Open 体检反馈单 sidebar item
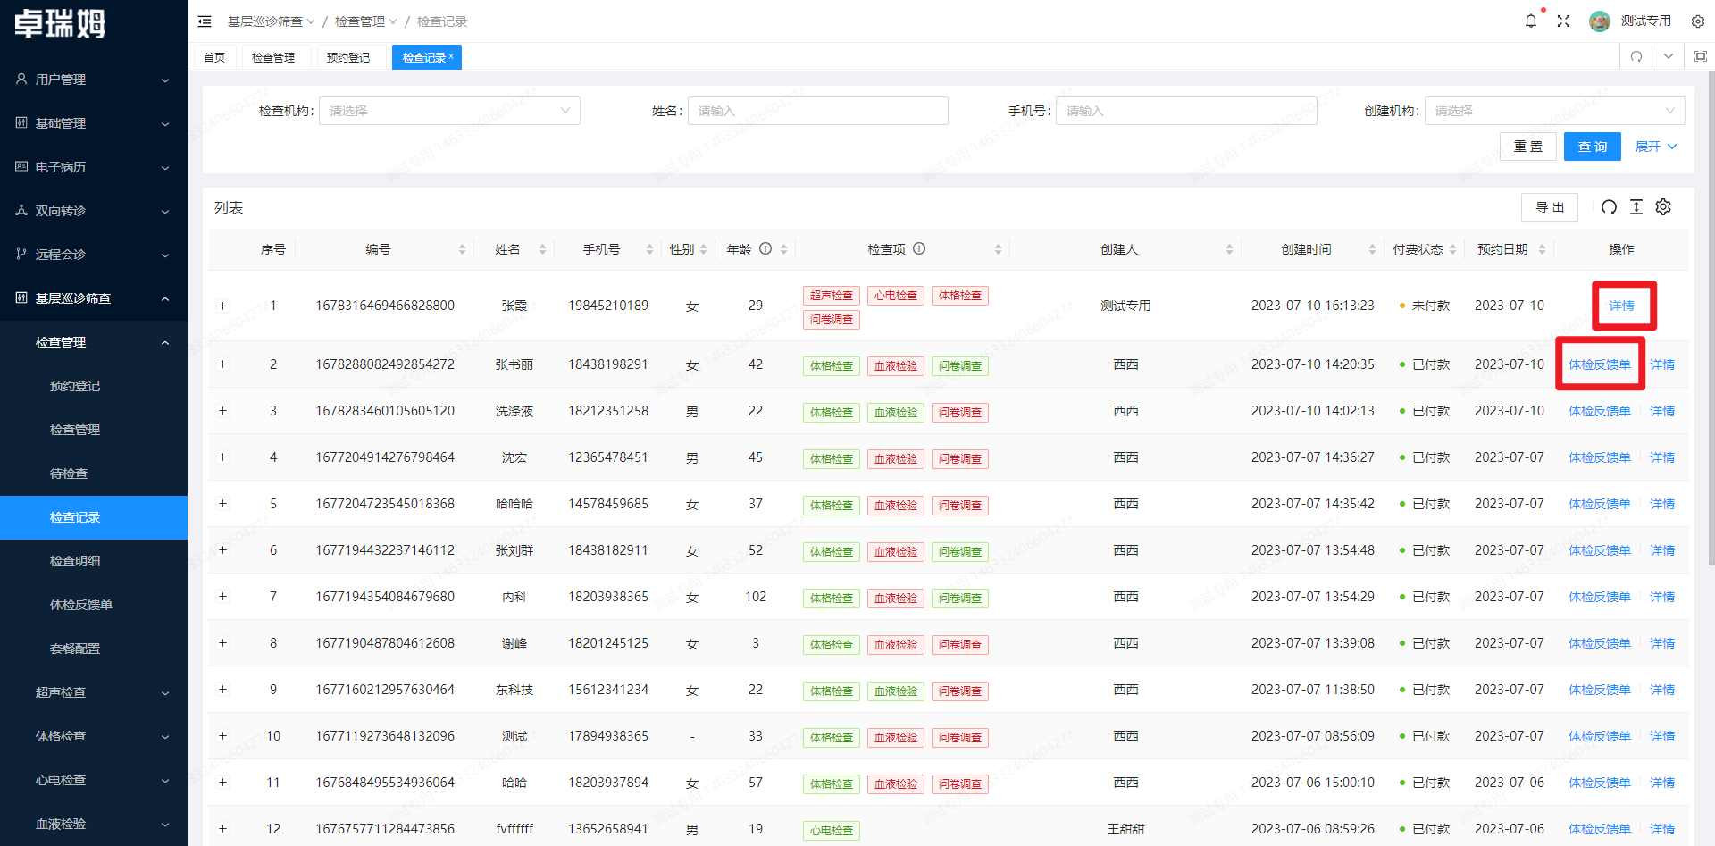The height and width of the screenshot is (846, 1715). [x=94, y=605]
